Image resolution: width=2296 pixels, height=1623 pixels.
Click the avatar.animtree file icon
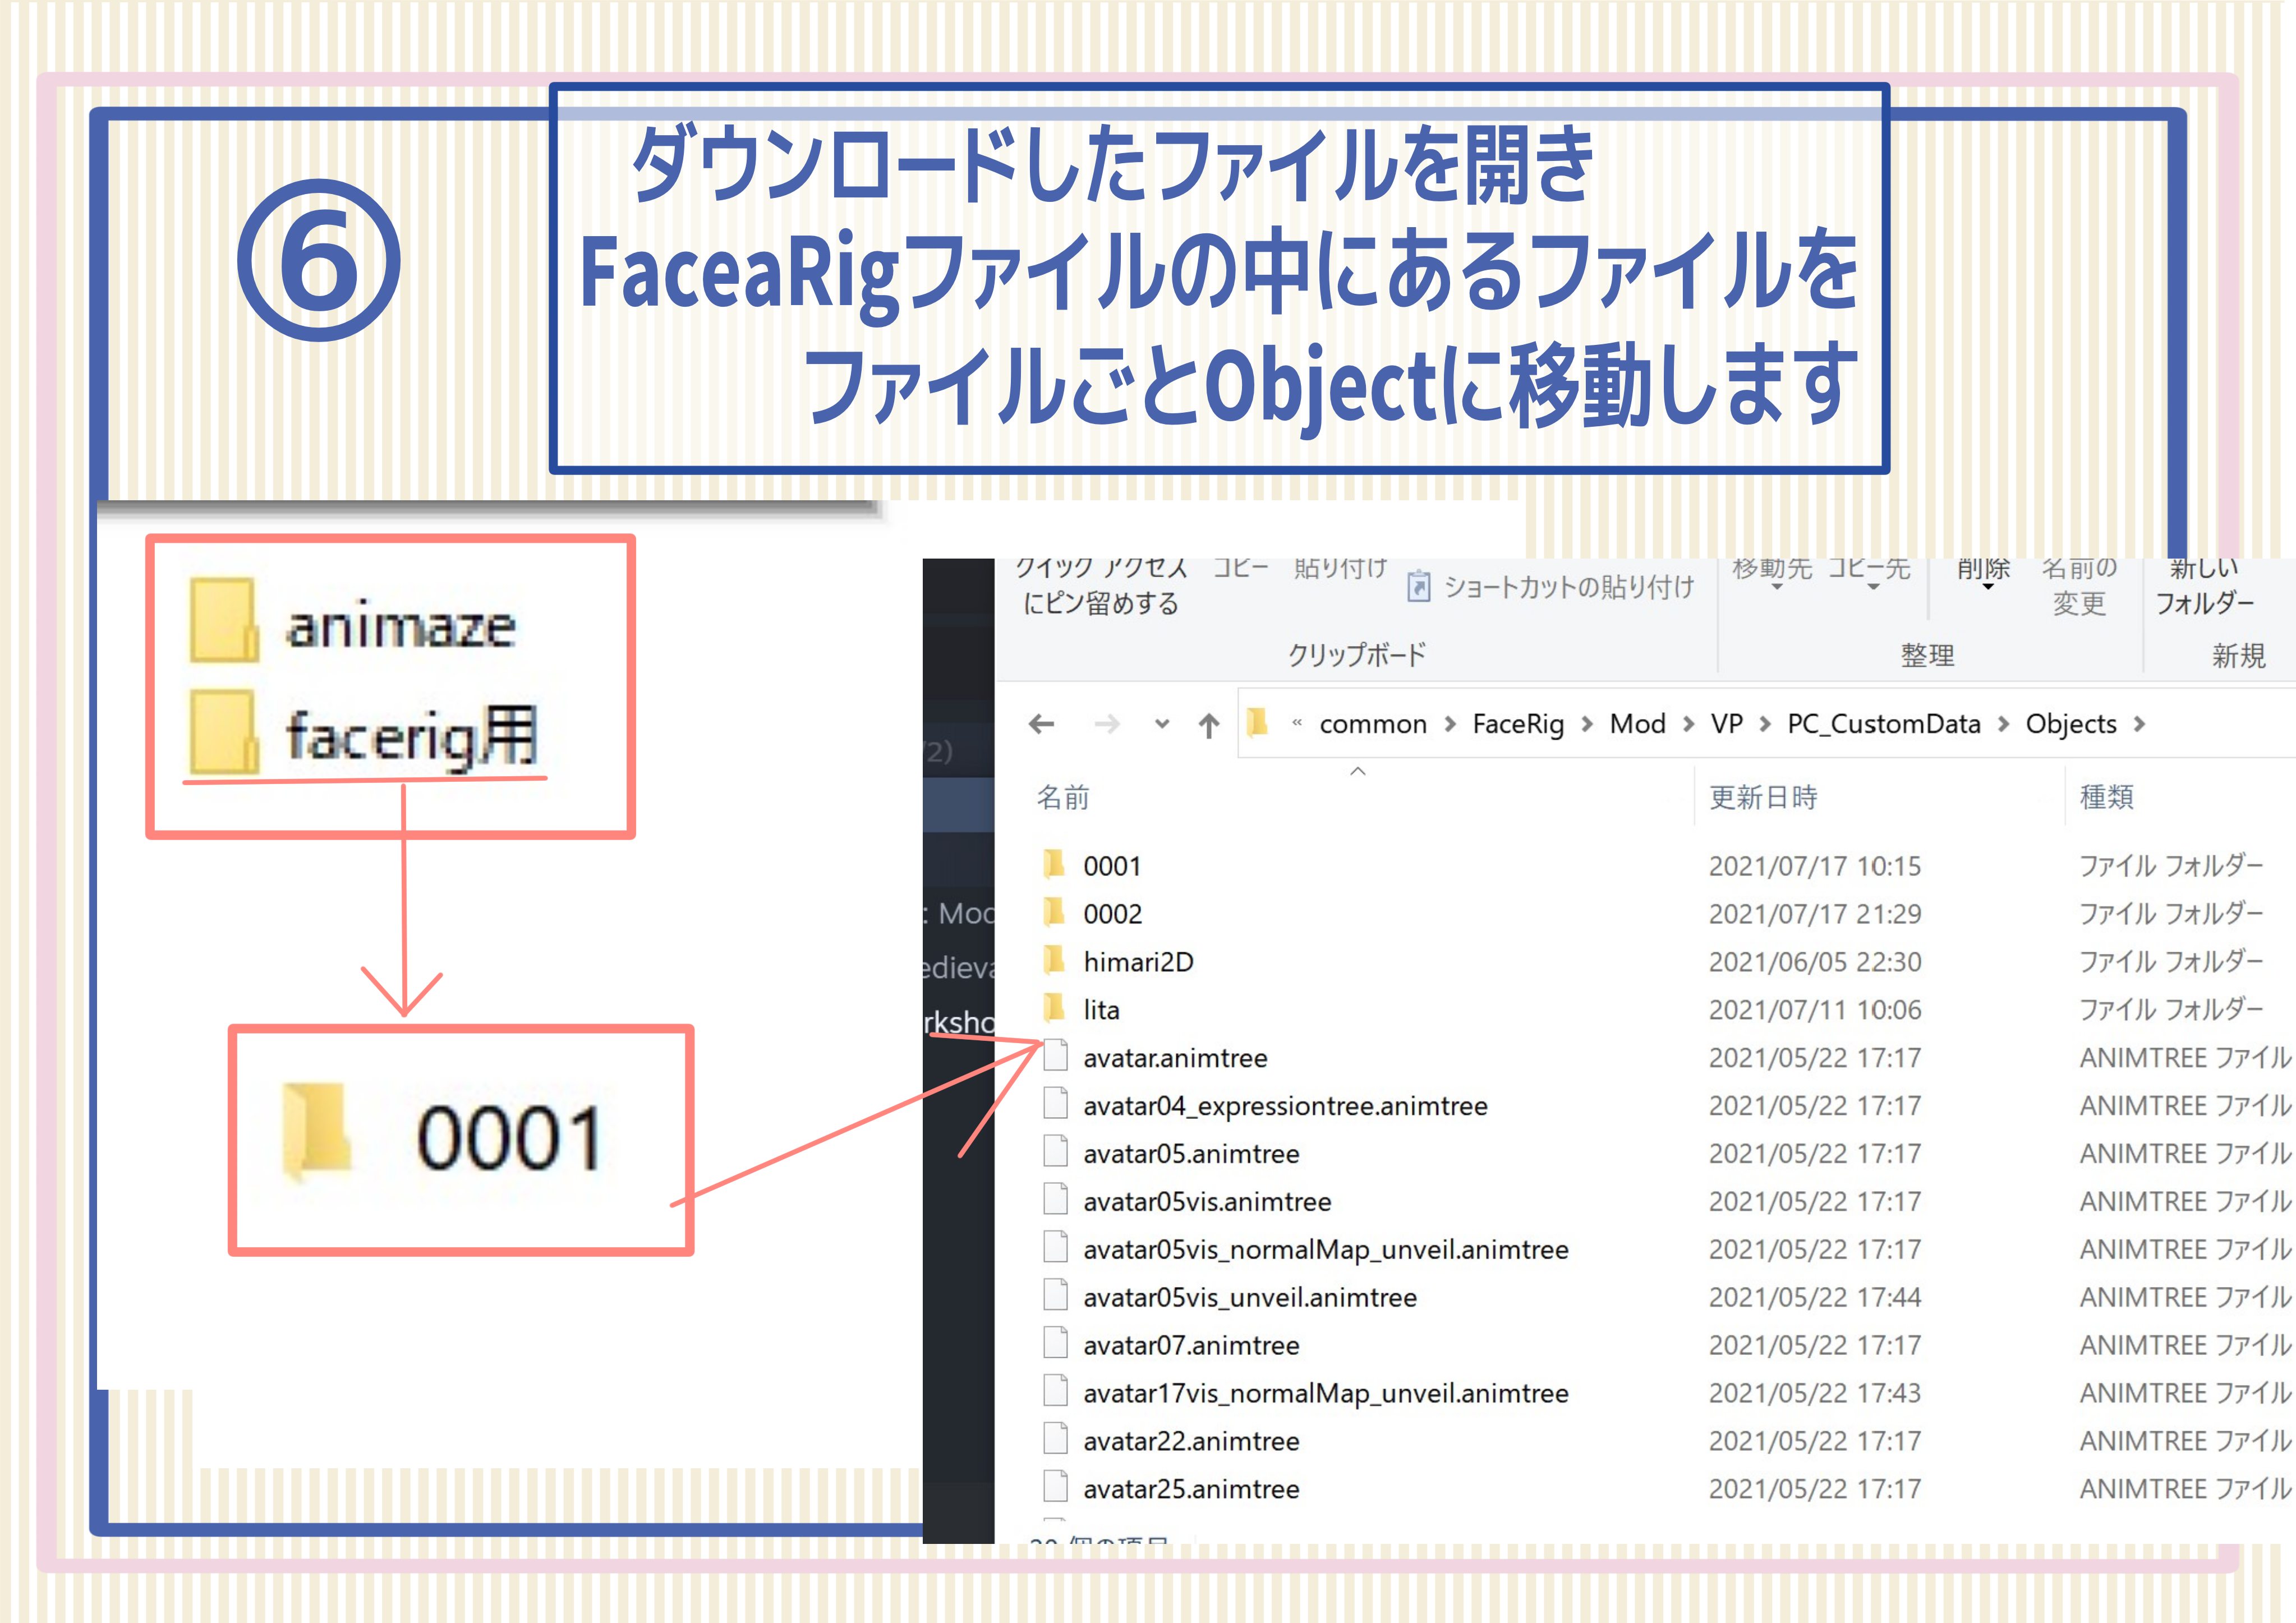tap(1055, 1056)
